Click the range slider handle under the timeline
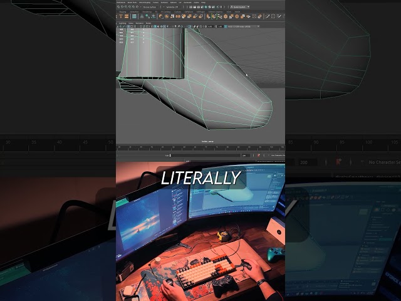Screen dimensions: 401x301 (x=170, y=156)
